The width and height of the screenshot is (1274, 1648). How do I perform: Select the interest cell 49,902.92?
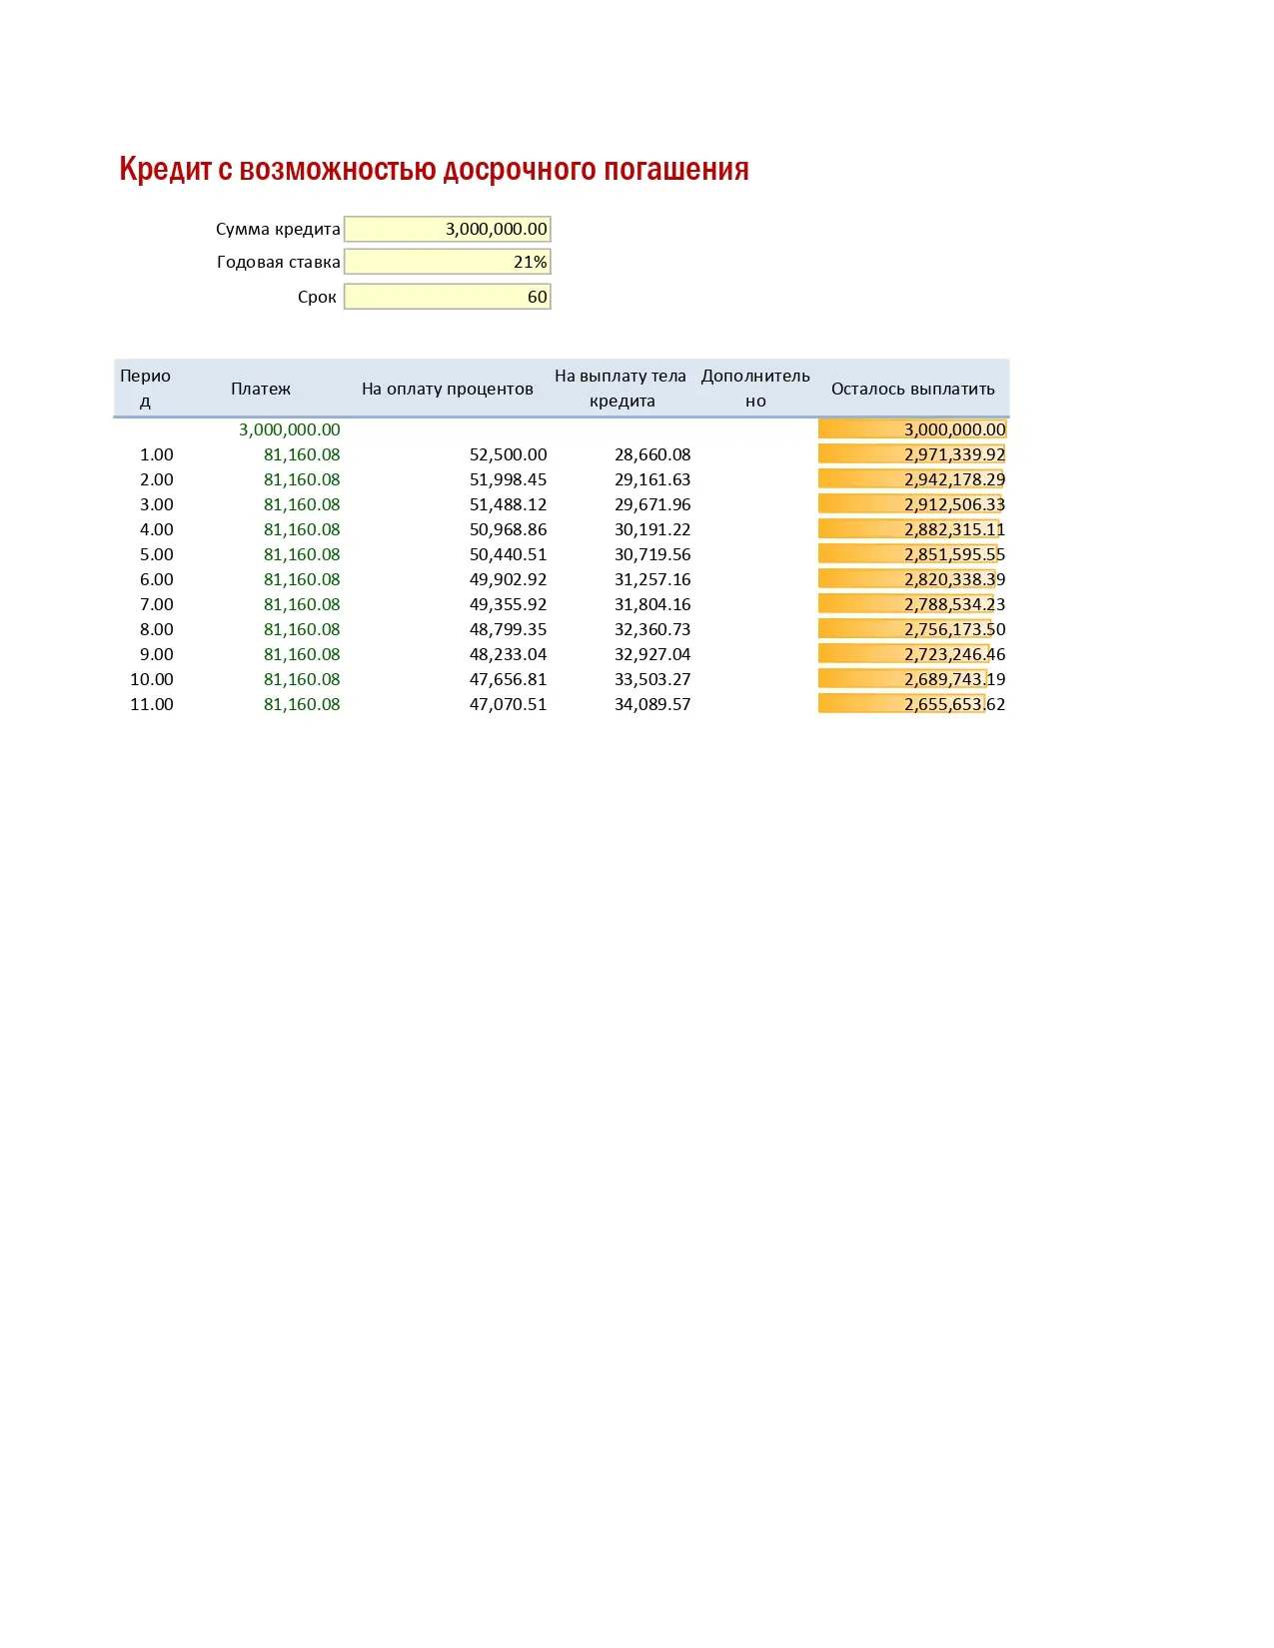(x=509, y=579)
